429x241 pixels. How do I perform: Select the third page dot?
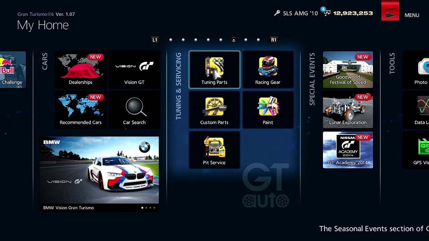196,40
